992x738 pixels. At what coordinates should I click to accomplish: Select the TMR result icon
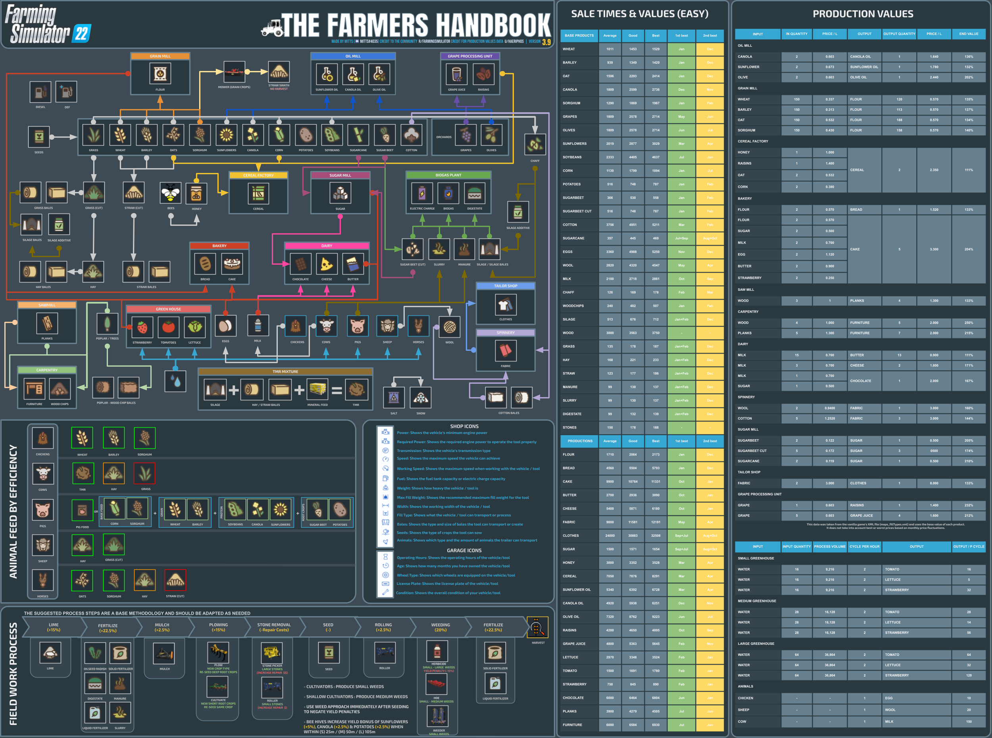356,390
